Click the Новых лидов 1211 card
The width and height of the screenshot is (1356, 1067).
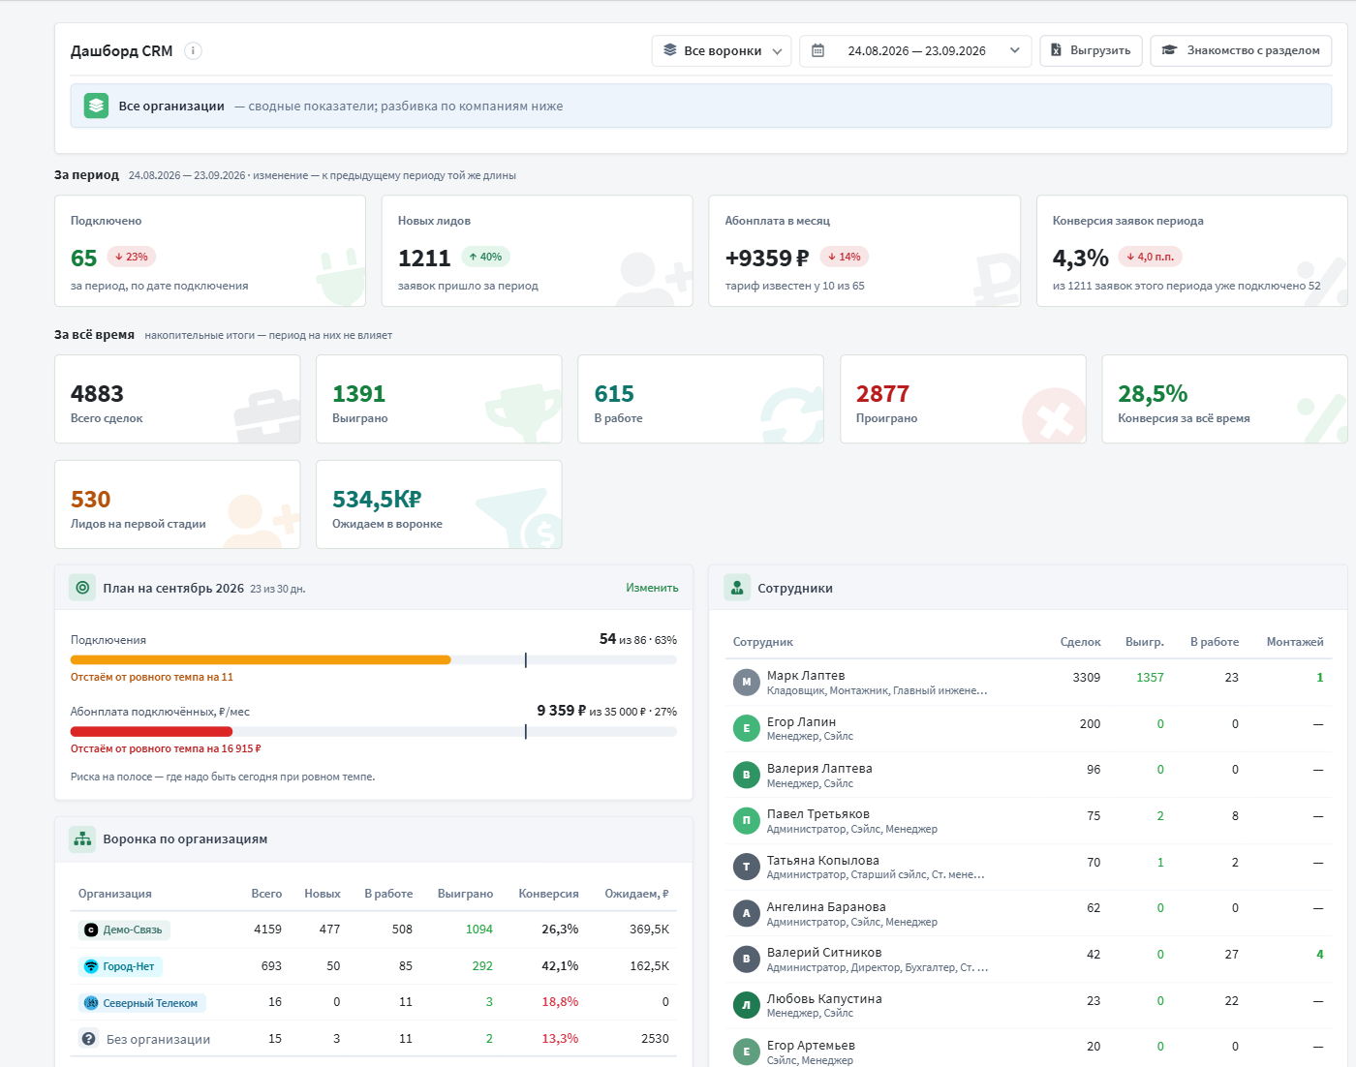pos(538,251)
